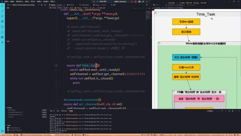Click the Task class breadcrumb segment

click(85, 8)
